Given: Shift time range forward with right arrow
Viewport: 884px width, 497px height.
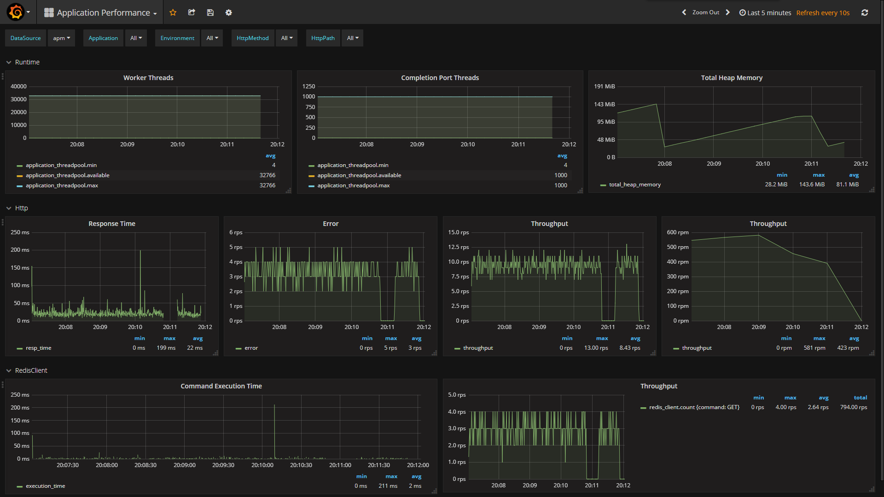Looking at the screenshot, I should 728,12.
